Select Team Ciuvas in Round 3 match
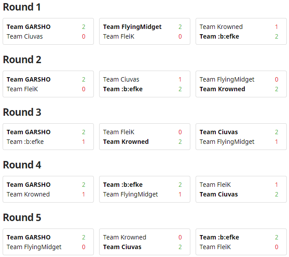Screen dimensions: 289x257 pyautogui.click(x=218, y=132)
